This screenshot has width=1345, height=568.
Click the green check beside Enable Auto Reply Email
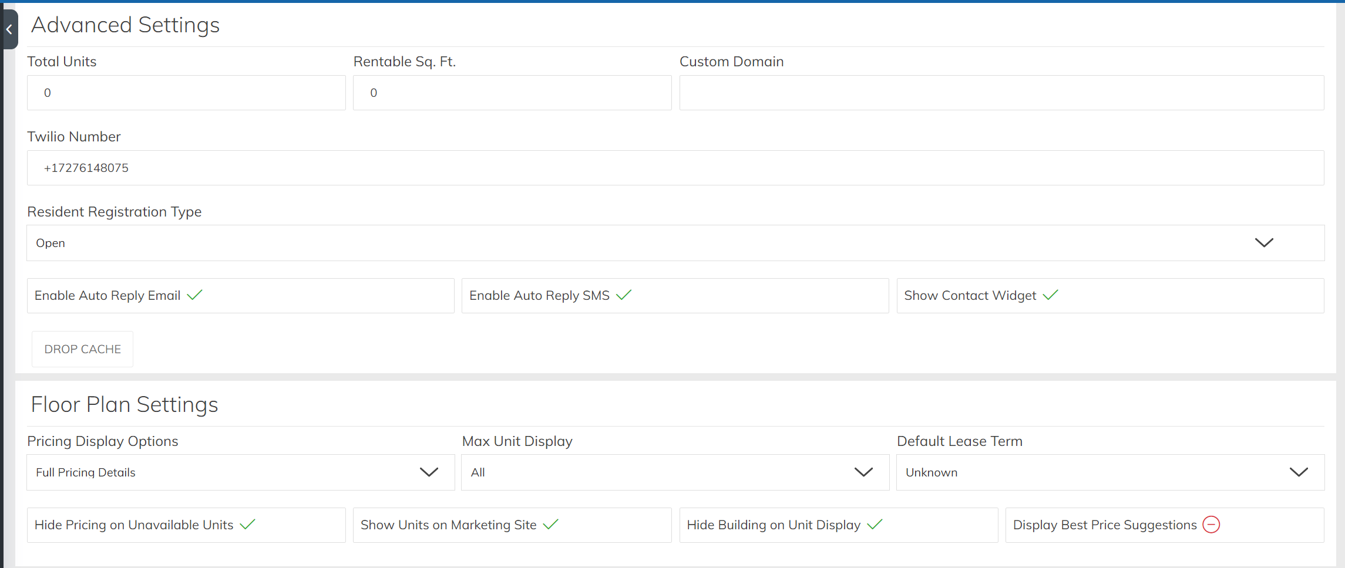click(x=194, y=295)
